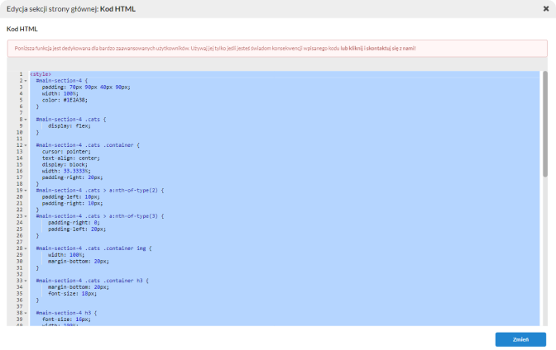Click line number 7 in the gutter

click(21, 113)
